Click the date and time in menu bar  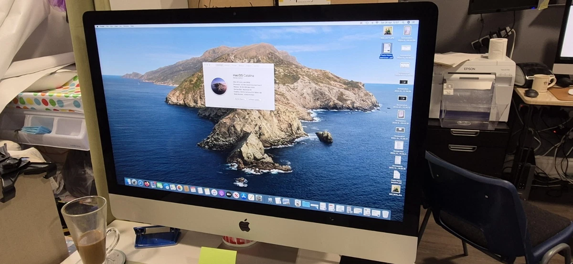[x=390, y=22]
